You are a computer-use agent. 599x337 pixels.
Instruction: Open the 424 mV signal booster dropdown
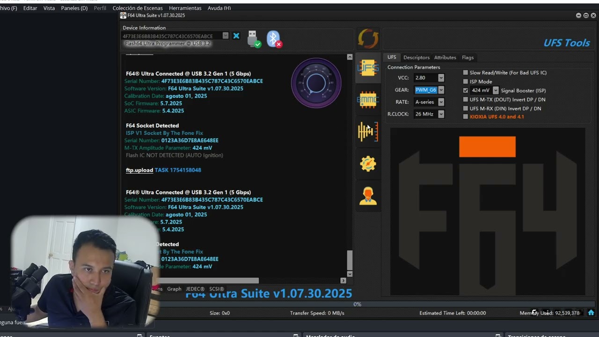pyautogui.click(x=496, y=90)
